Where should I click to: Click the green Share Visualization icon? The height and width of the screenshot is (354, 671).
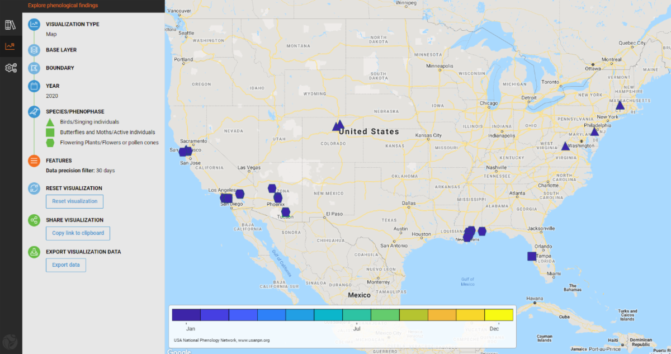coord(34,220)
